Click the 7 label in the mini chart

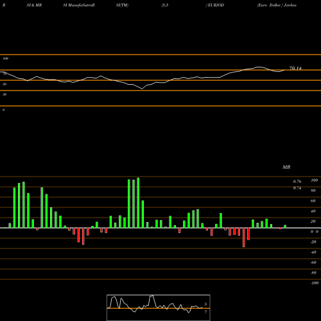pos(205,312)
